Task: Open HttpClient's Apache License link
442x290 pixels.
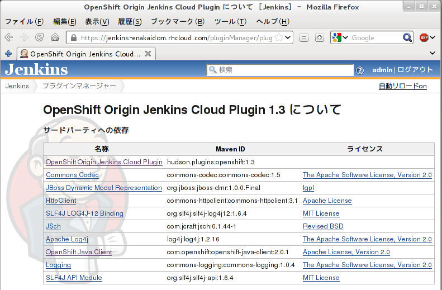Action: coord(327,201)
